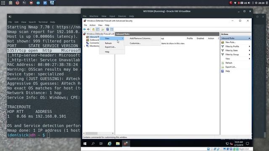This screenshot has width=269, height=151.
Task: Expand Filter by Group submenu arrow
Action: [249, 55]
